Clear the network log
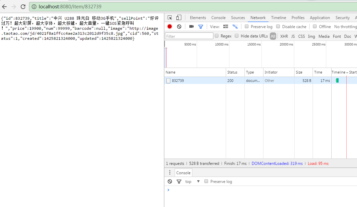Viewport: 357px width, 207px height. click(x=179, y=26)
